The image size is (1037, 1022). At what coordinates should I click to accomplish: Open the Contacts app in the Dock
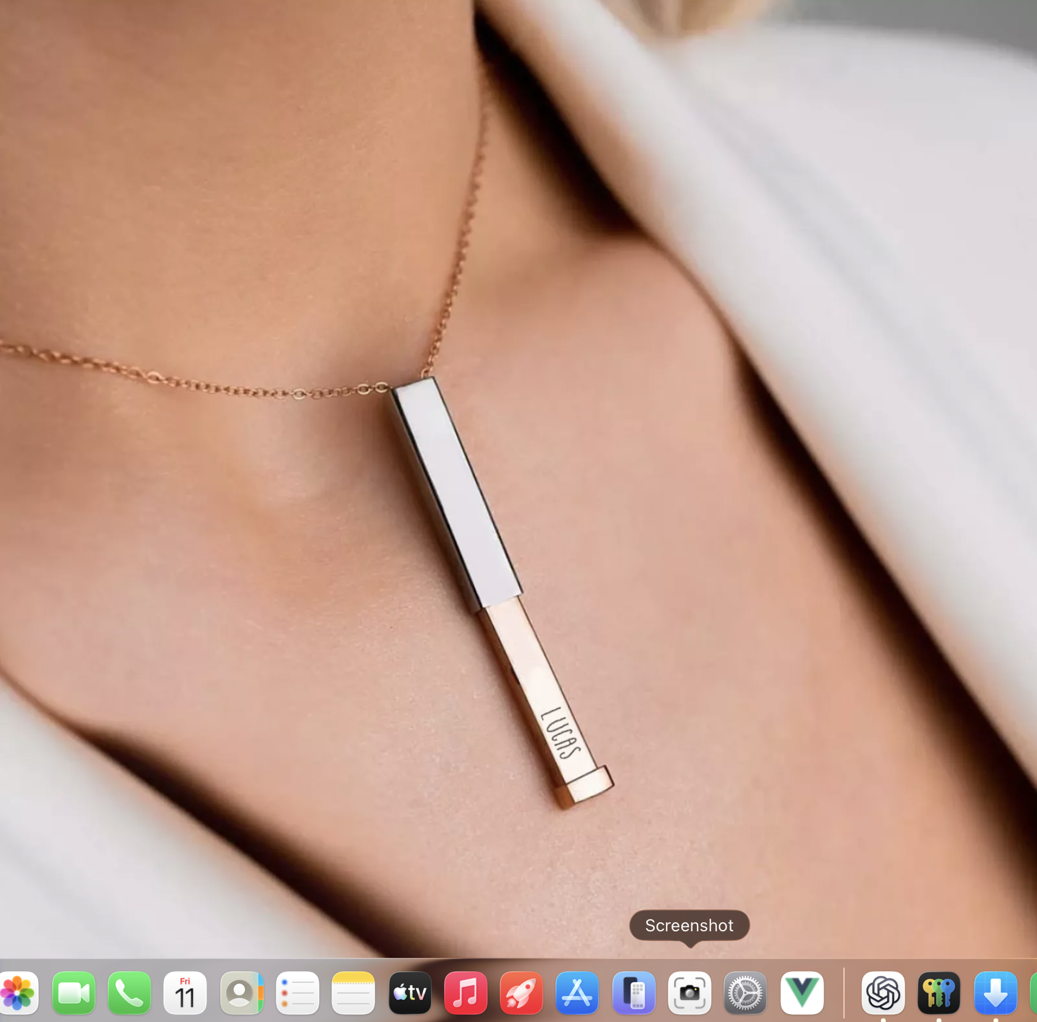pyautogui.click(x=241, y=993)
